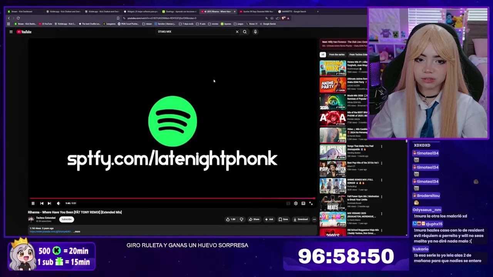
Task: Enter full screen mode
Action: click(311, 203)
